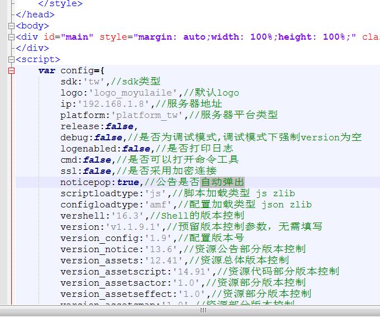This screenshot has width=380, height=317.
Task: Click the horizontal scrollbar grip at bottom
Action: point(203,310)
